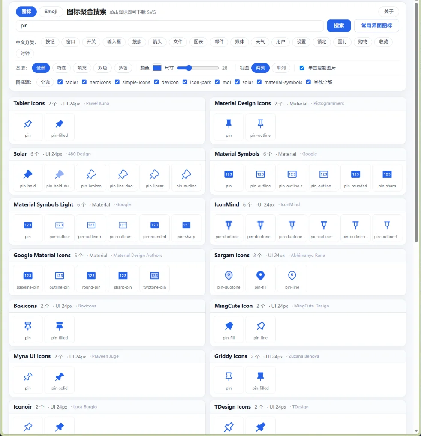Adjust the icon size slider

pos(198,68)
